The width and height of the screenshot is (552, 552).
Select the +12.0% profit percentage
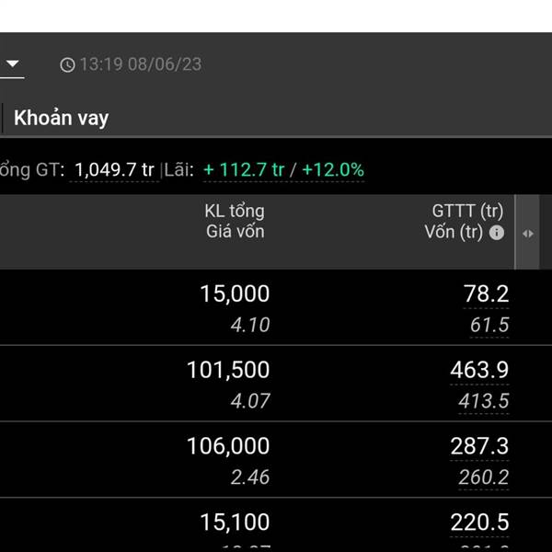333,169
